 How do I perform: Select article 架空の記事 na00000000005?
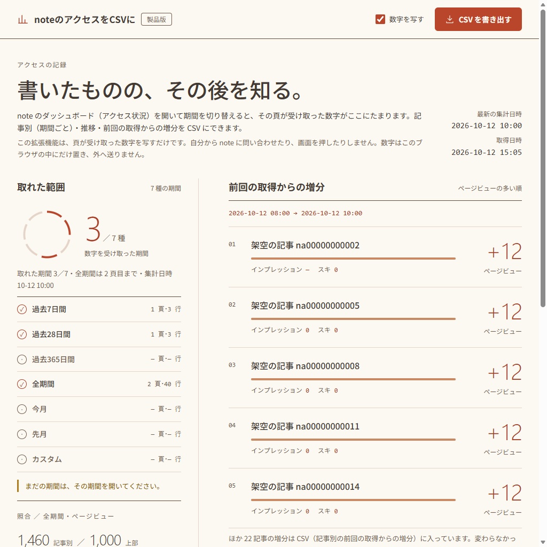click(x=305, y=306)
